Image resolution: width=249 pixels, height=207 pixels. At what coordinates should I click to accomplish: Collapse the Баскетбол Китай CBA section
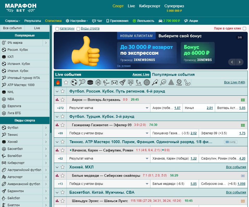tap(57, 193)
